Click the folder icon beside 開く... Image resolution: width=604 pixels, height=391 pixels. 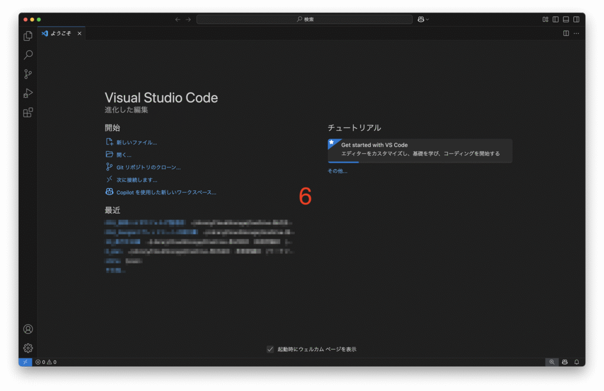109,155
